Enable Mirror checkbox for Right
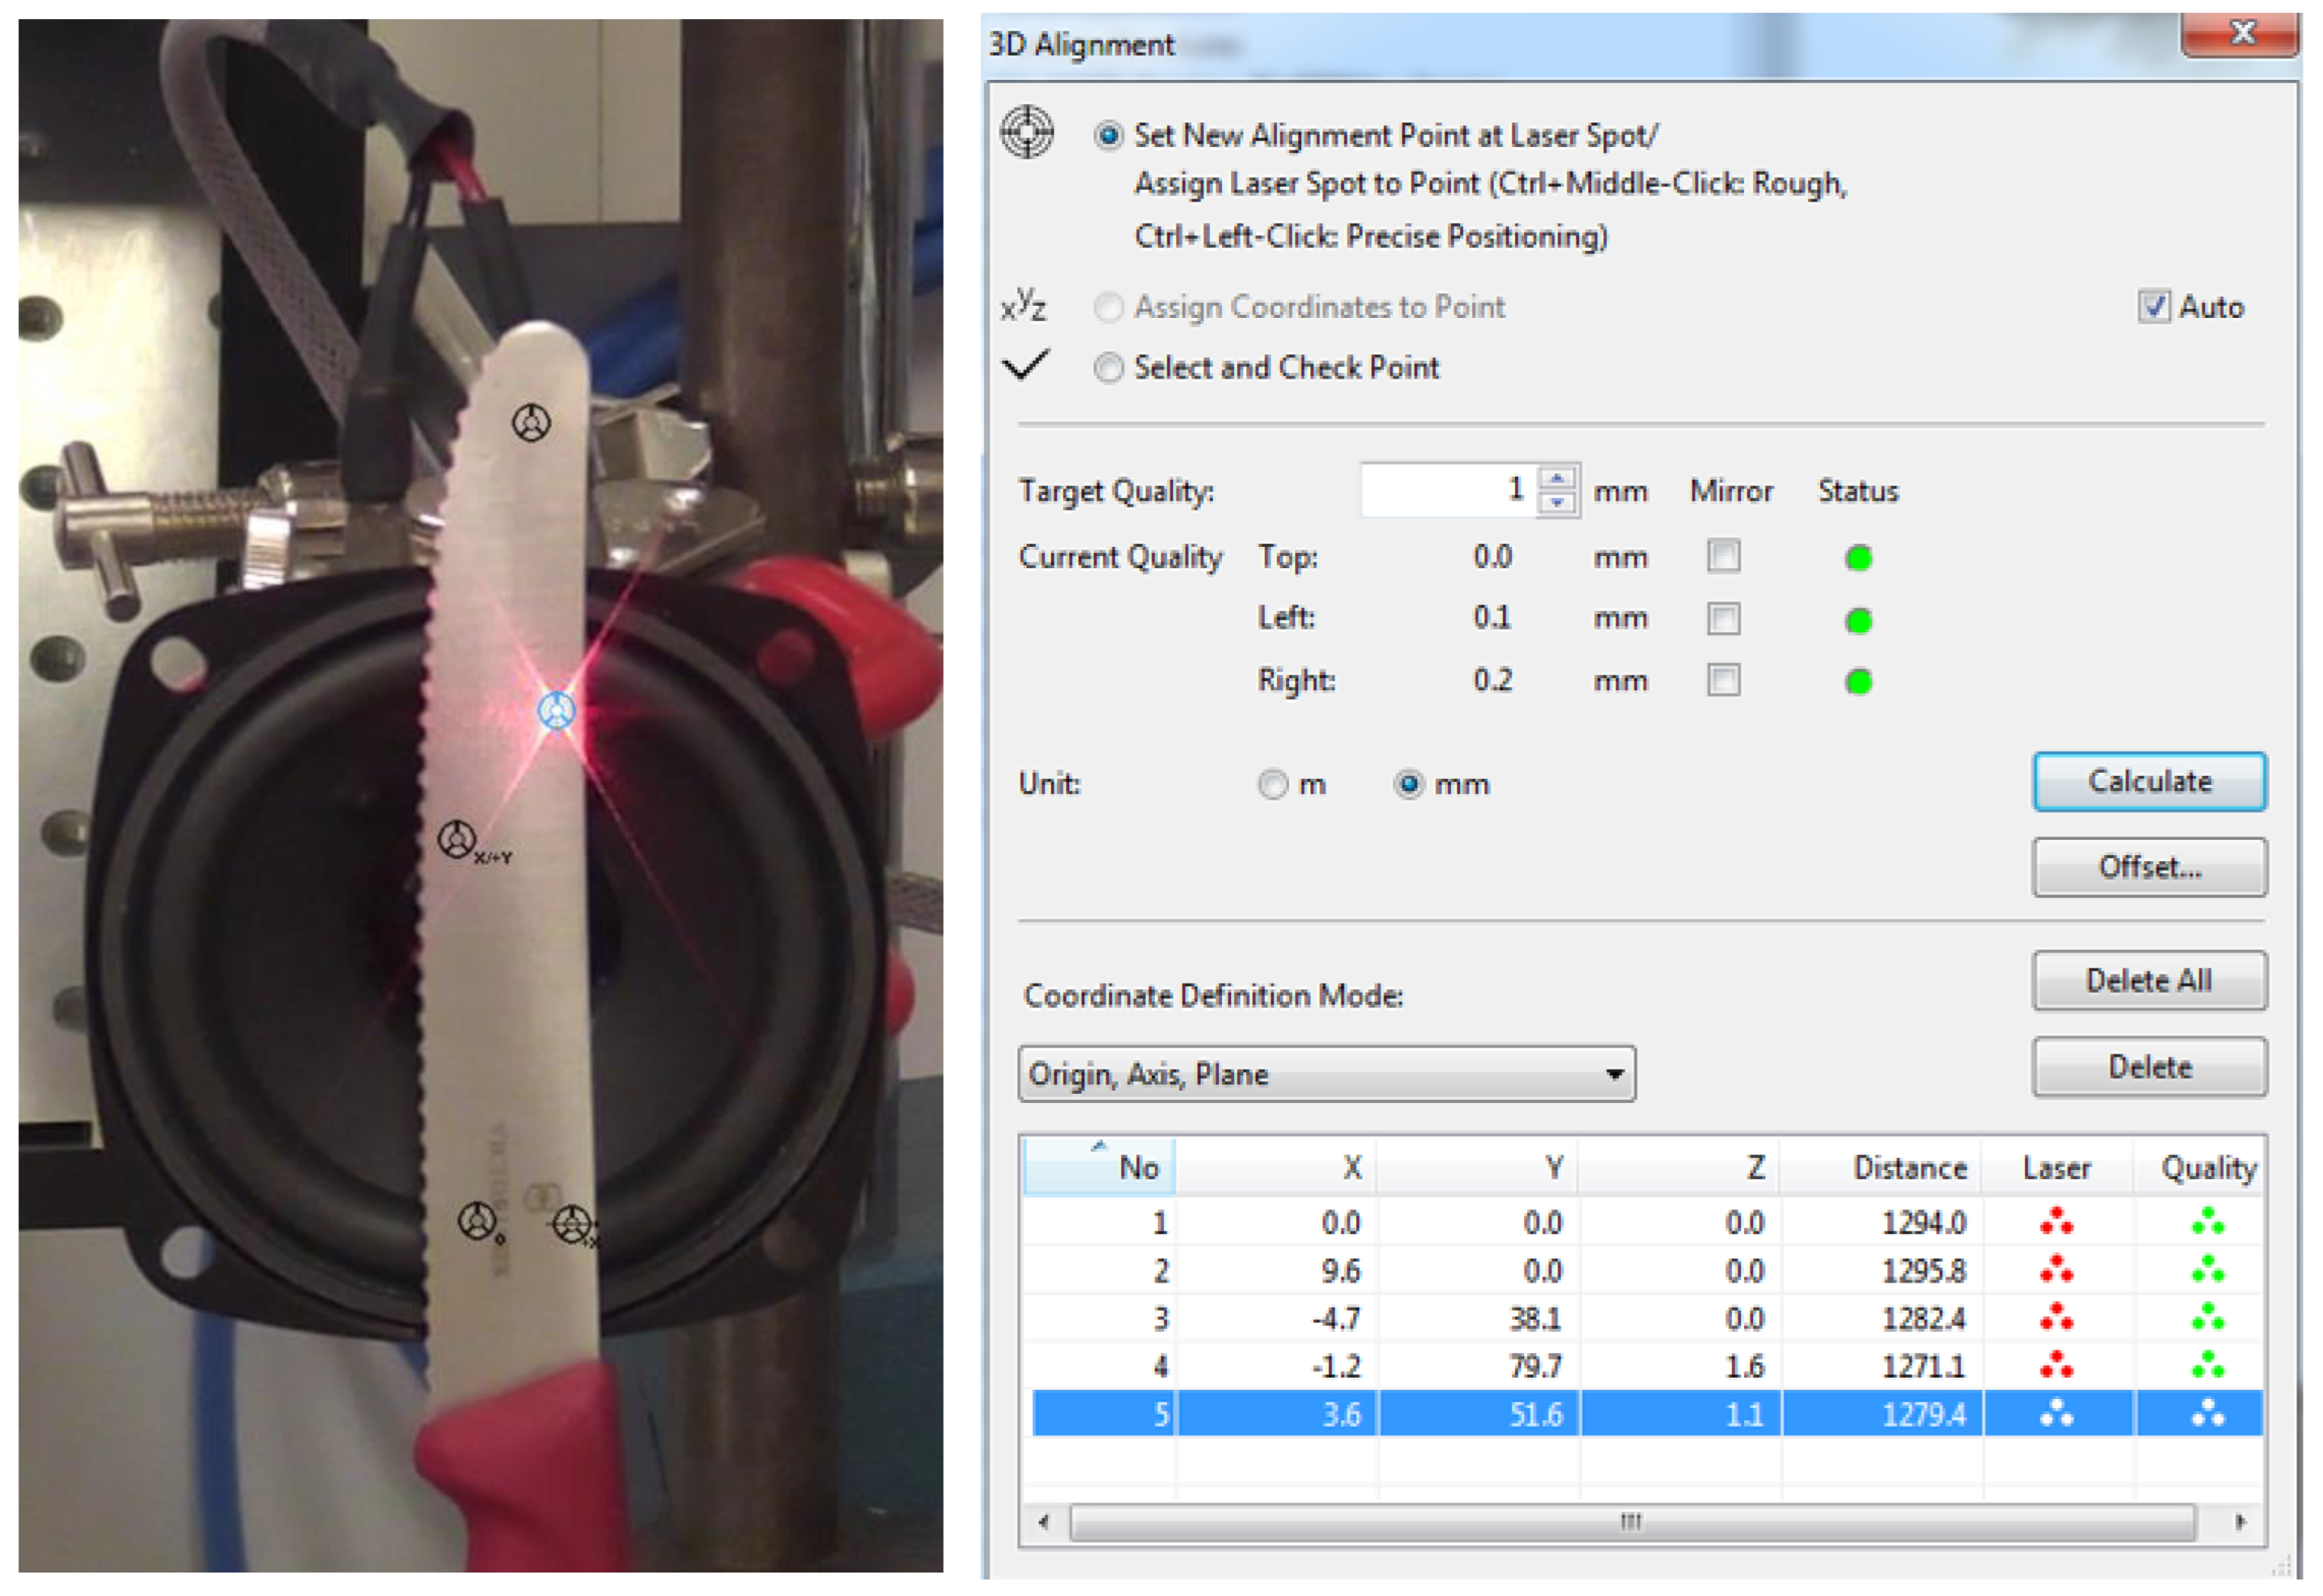The height and width of the screenshot is (1596, 2323). pyautogui.click(x=1723, y=680)
